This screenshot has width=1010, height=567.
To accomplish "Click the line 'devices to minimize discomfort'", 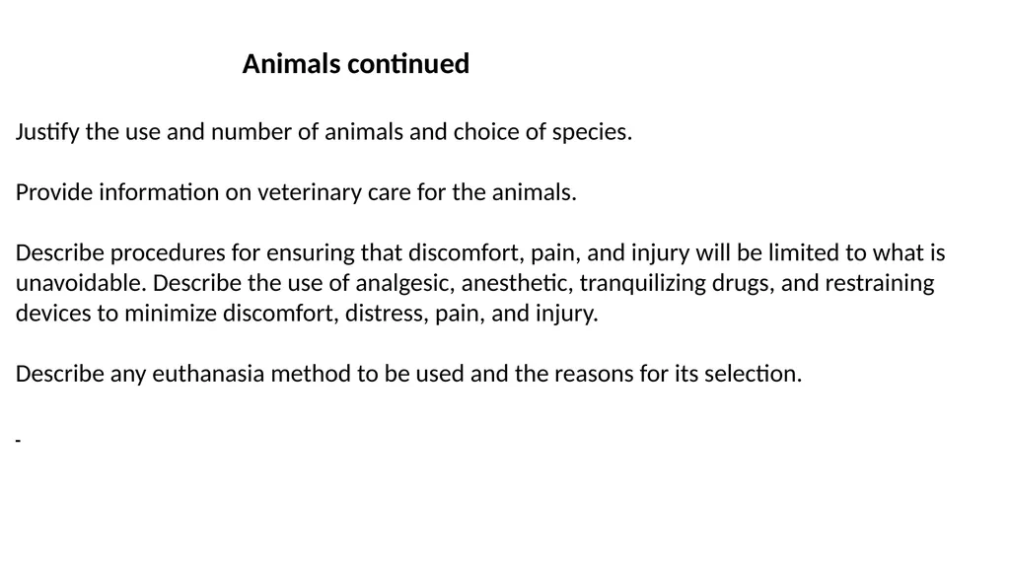I will (x=308, y=314).
